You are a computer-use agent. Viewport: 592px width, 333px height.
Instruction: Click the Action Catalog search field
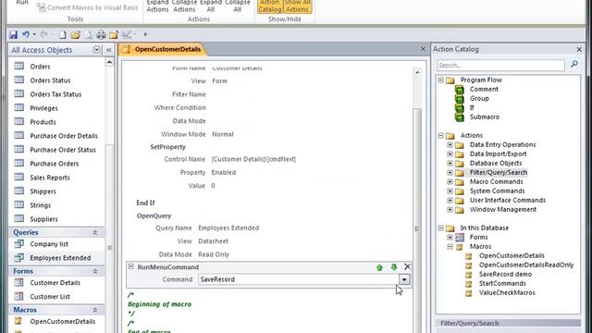[500, 66]
